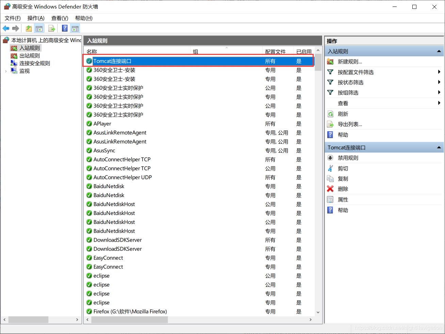
Task: Click the rules list horizontal scrollbar thumb
Action: (x=129, y=320)
